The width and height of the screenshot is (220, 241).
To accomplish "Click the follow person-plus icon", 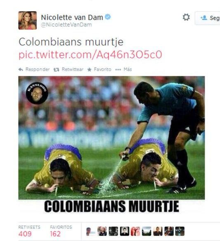I will click(x=204, y=18).
